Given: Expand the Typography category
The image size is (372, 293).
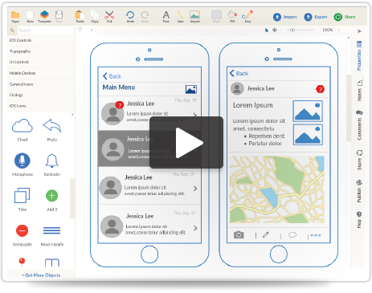Looking at the screenshot, I should (41, 51).
